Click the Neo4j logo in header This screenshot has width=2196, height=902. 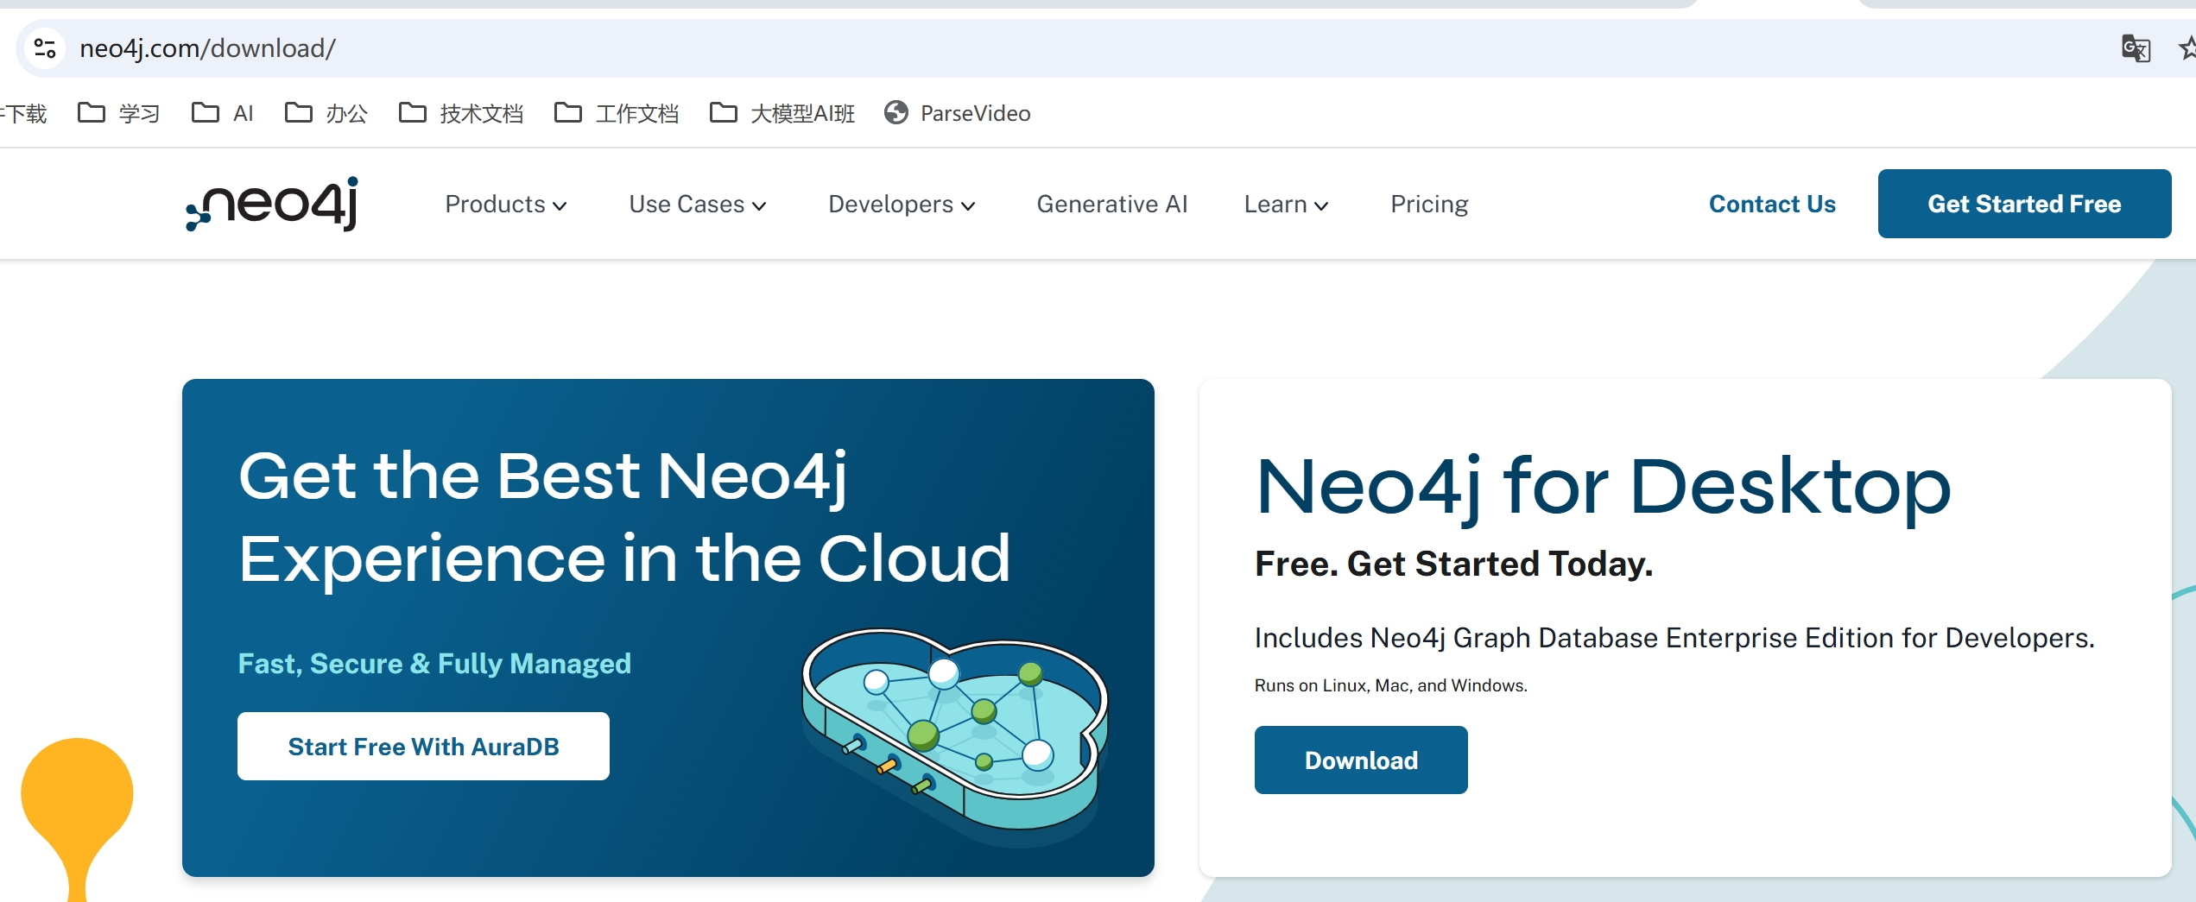click(x=272, y=205)
